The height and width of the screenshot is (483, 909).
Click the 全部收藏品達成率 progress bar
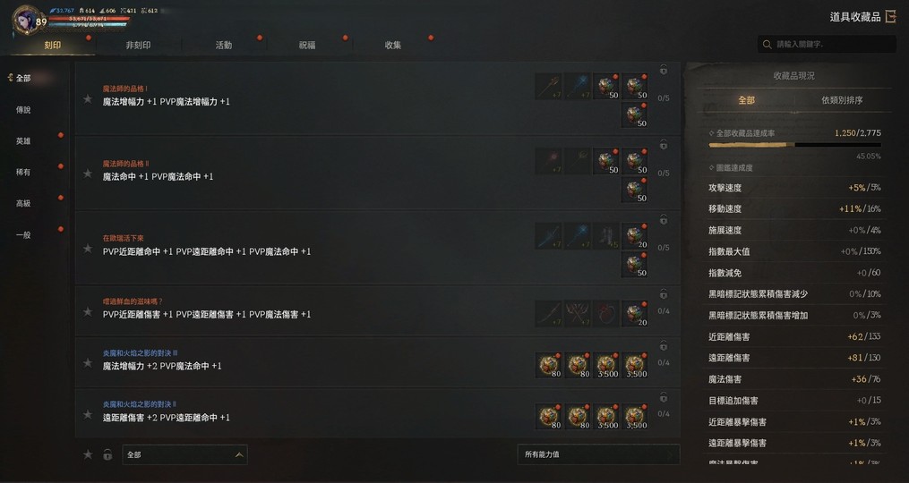794,145
